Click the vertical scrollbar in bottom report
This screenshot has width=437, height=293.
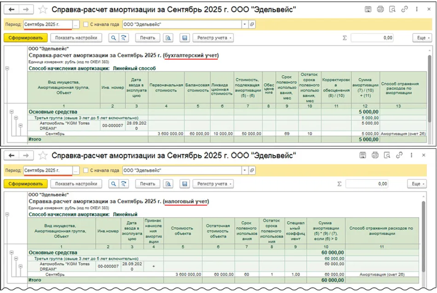(424, 237)
